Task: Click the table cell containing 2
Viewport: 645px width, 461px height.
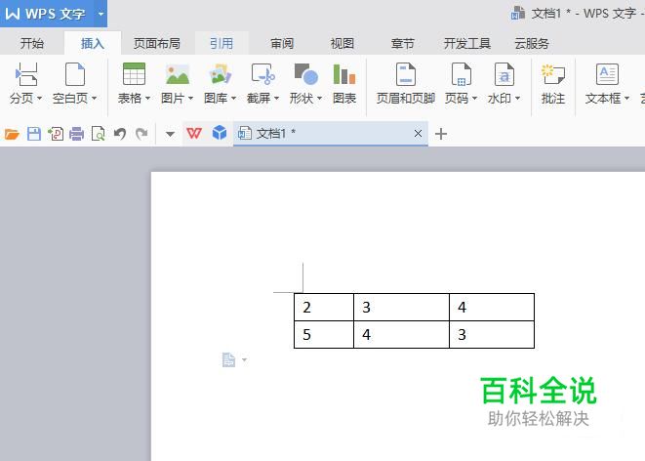Action: tap(324, 307)
